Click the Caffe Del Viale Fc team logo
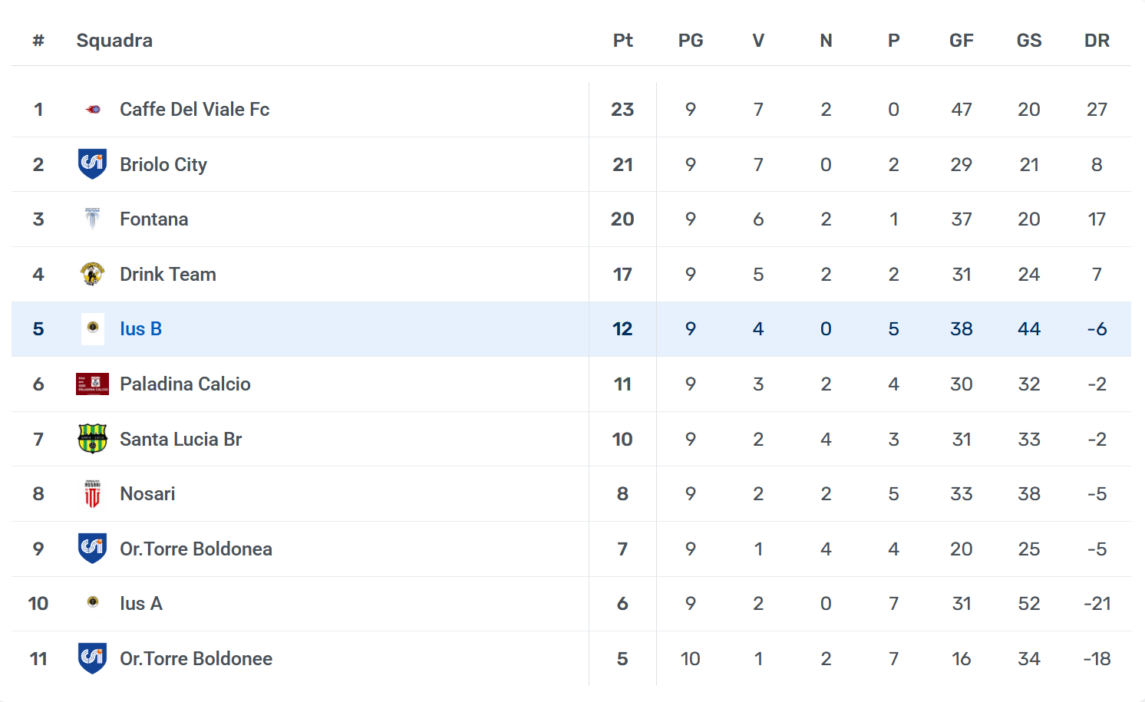 tap(93, 110)
